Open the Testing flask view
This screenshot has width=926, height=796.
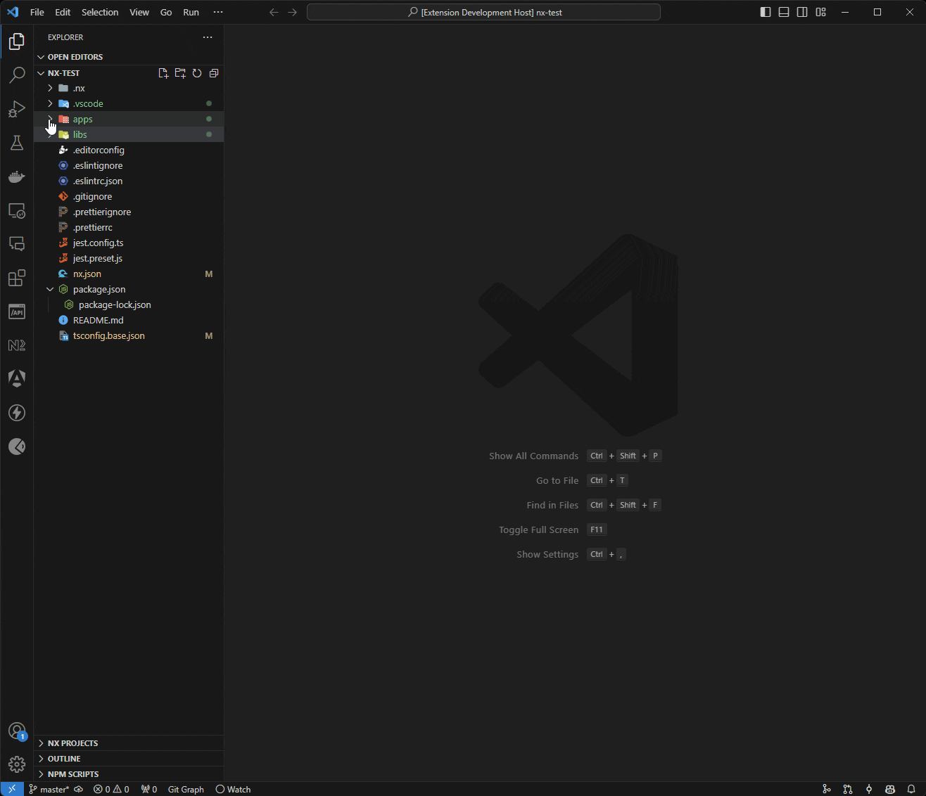[x=17, y=143]
